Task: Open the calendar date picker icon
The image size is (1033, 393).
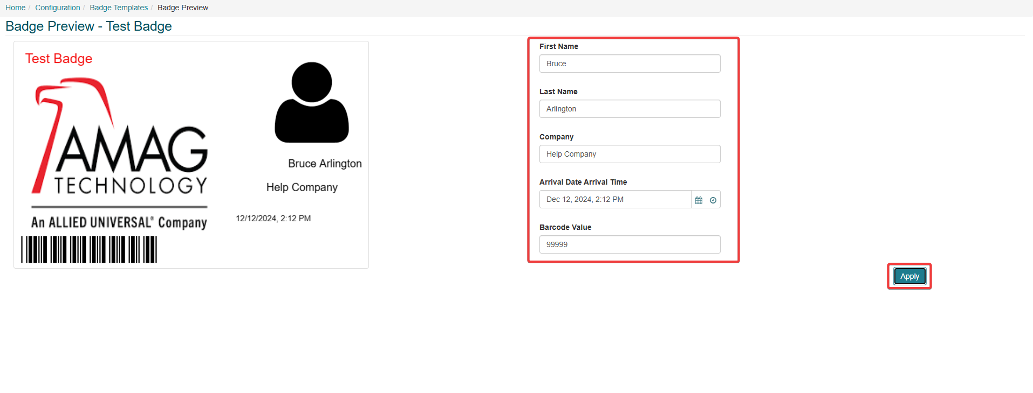Action: click(699, 200)
